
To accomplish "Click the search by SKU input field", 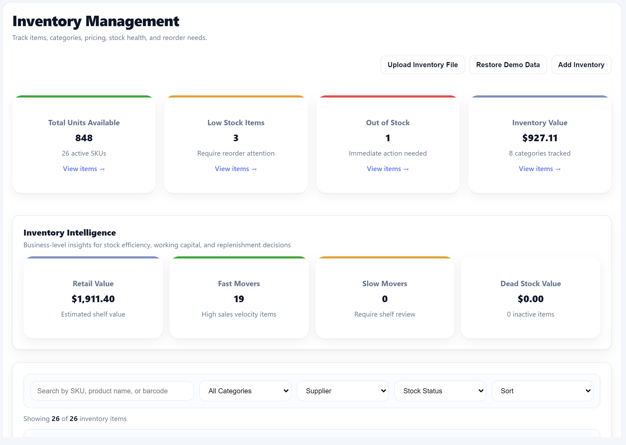I will coord(112,391).
